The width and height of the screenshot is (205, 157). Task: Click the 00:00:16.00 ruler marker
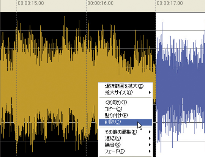[x=100, y=3]
